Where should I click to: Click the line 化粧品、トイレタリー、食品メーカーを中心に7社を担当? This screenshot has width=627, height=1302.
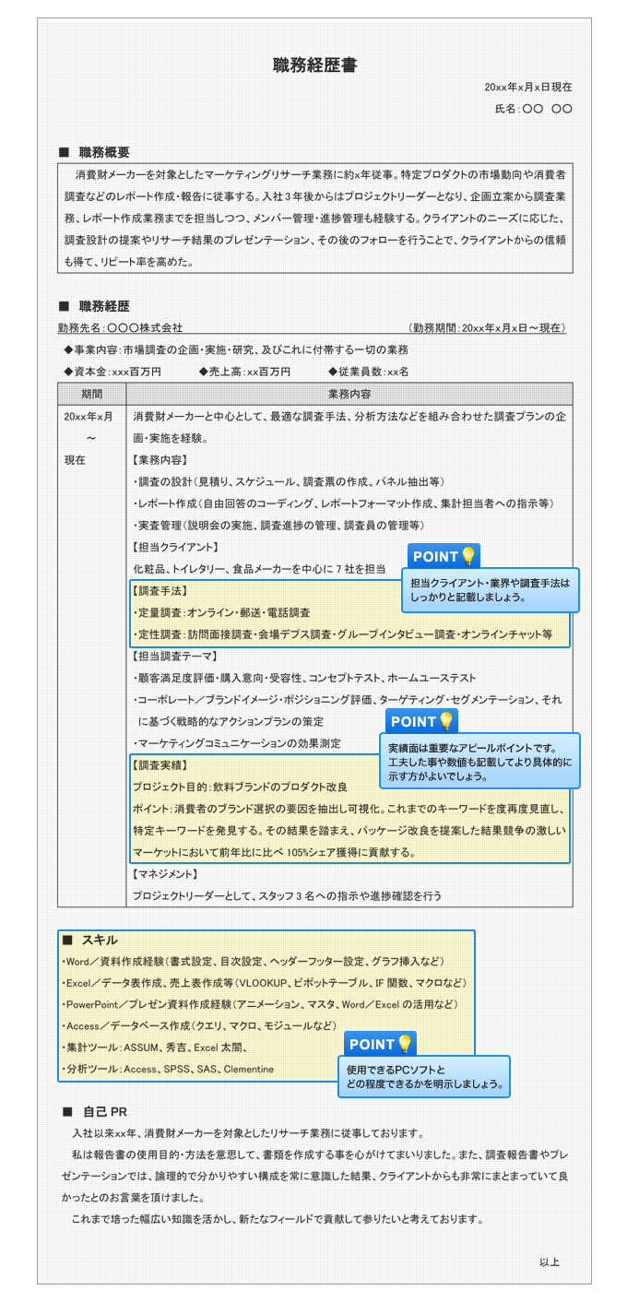pos(259,569)
